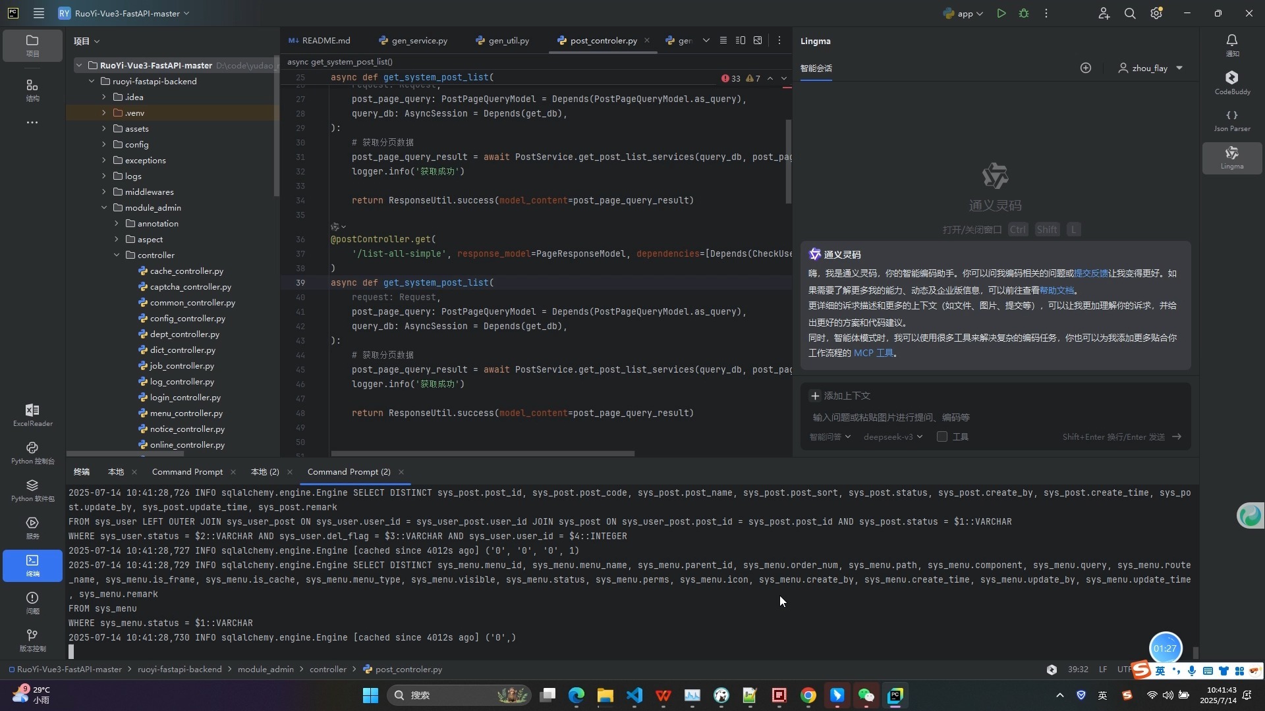The image size is (1265, 711).
Task: Start debugging with the bug icon
Action: coord(1024,13)
